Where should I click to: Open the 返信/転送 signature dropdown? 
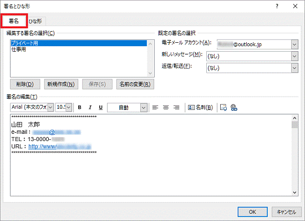point(294,68)
